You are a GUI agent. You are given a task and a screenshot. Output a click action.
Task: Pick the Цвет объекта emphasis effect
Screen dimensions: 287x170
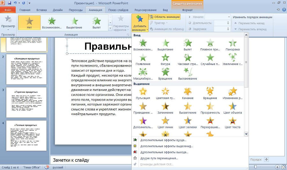click(232, 108)
